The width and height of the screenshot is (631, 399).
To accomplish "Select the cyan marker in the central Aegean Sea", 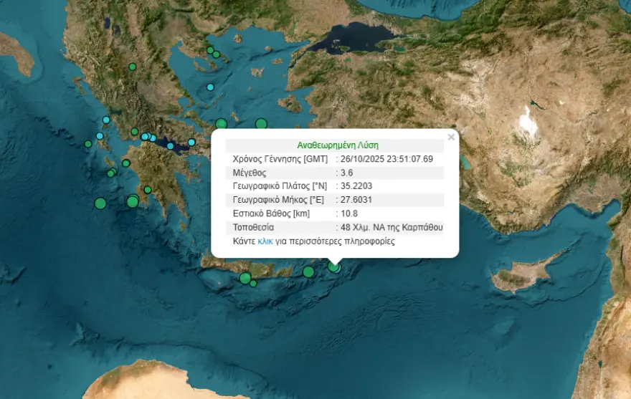I will coord(210,87).
